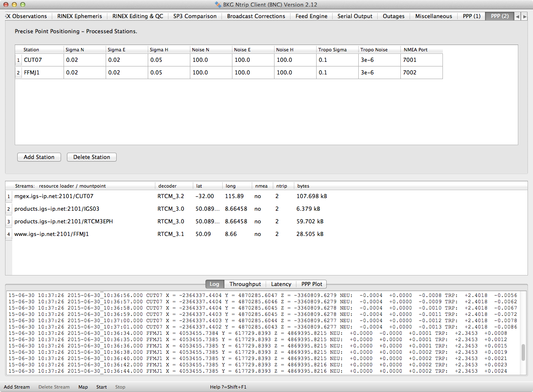533x392 pixels.
Task: Open the Serial Output tab
Action: click(354, 16)
